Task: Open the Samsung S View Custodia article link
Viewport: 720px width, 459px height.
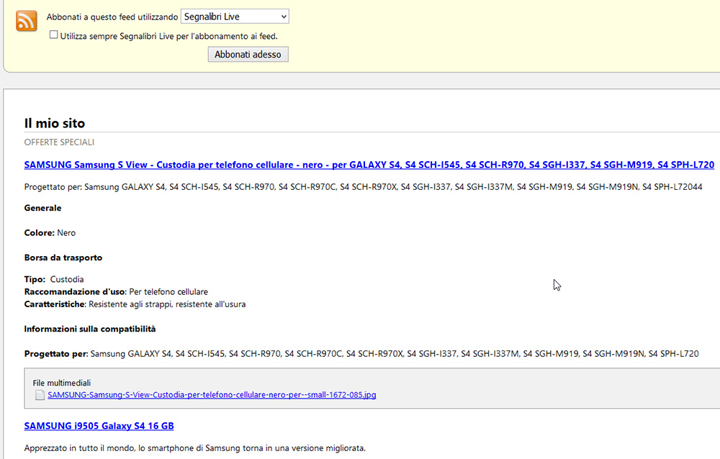Action: tap(369, 165)
